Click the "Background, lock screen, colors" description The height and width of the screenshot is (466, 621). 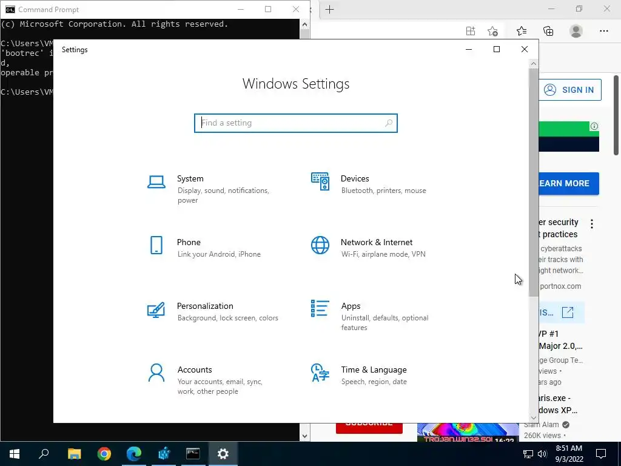click(228, 318)
